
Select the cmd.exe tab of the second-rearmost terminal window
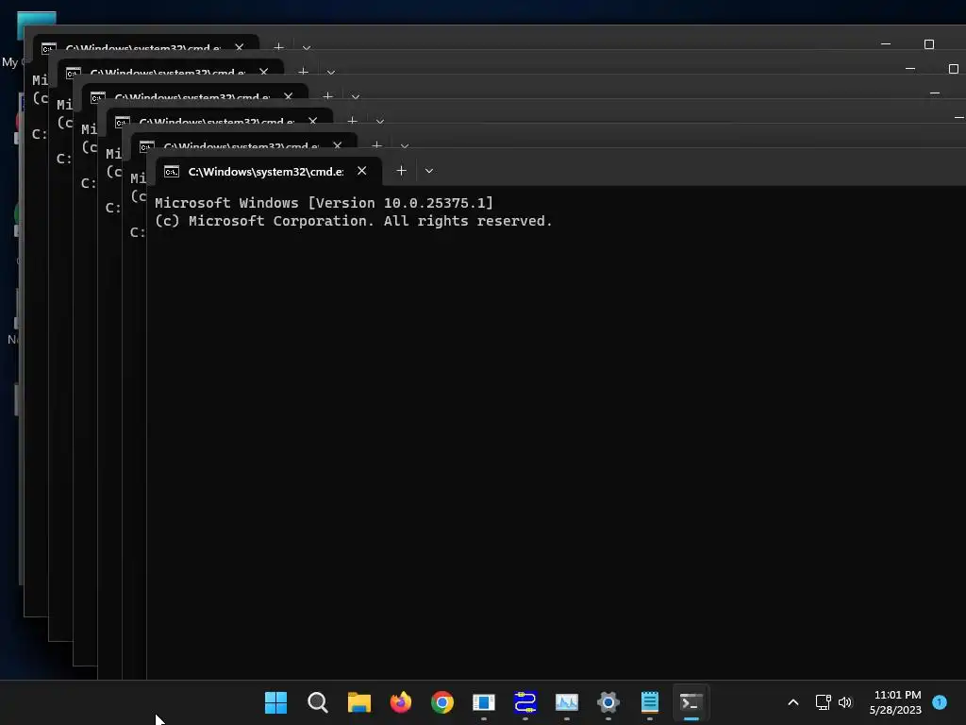(x=170, y=68)
